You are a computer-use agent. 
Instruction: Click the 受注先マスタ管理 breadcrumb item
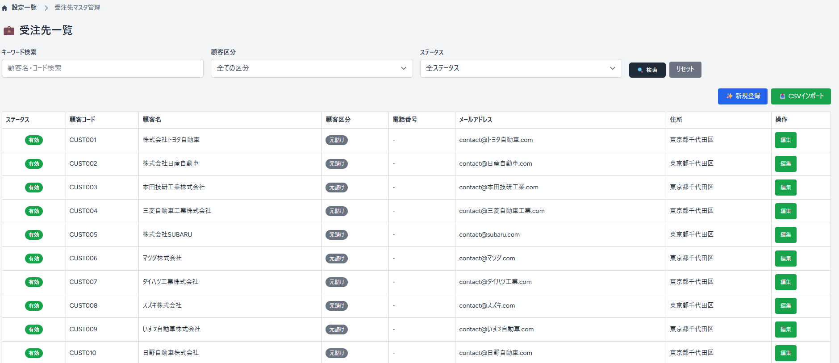pos(77,8)
